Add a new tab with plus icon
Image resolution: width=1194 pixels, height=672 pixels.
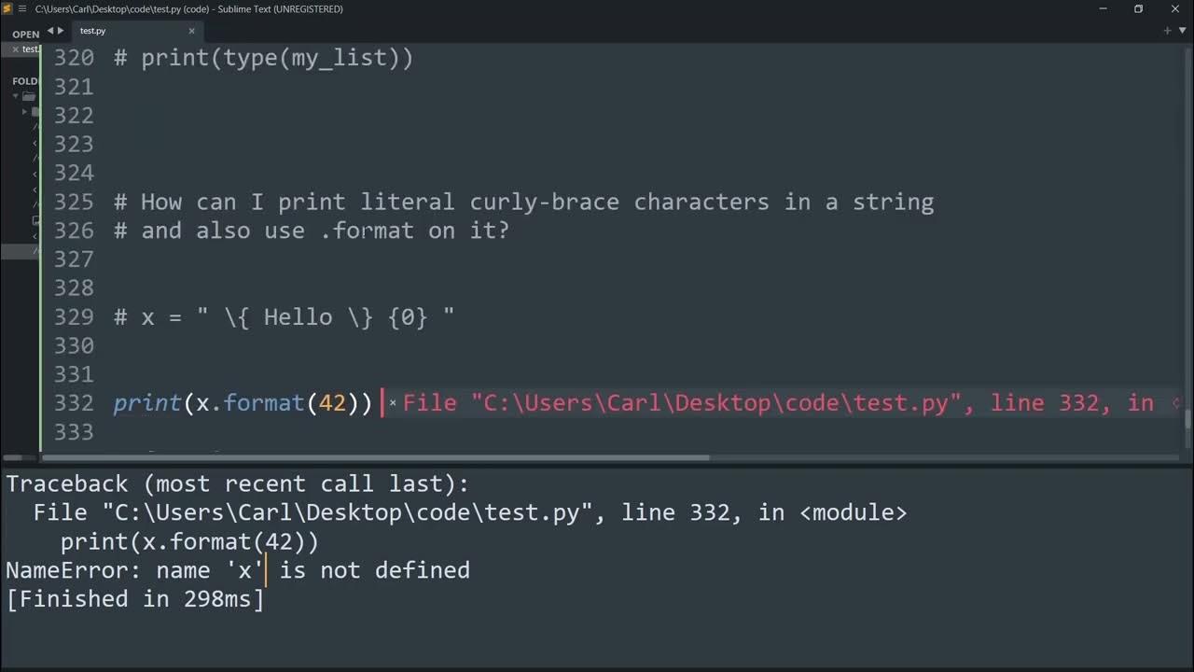tap(1167, 31)
